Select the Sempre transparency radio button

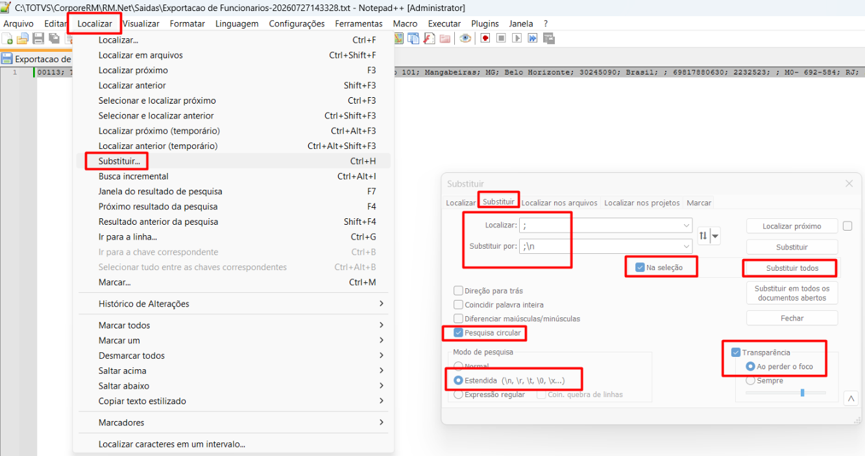point(750,381)
